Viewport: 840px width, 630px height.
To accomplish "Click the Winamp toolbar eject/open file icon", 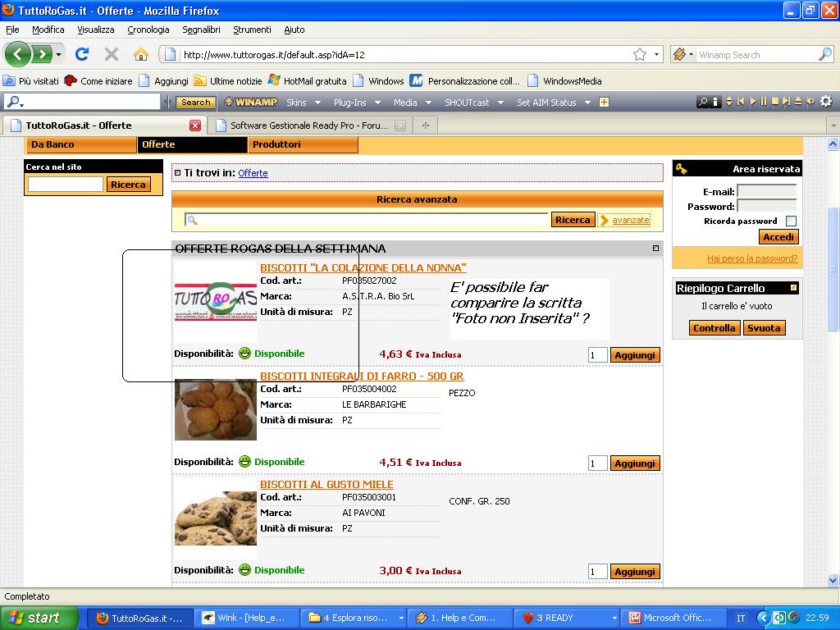I will [797, 102].
